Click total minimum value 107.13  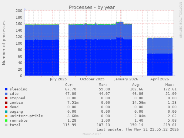tap(103, 125)
